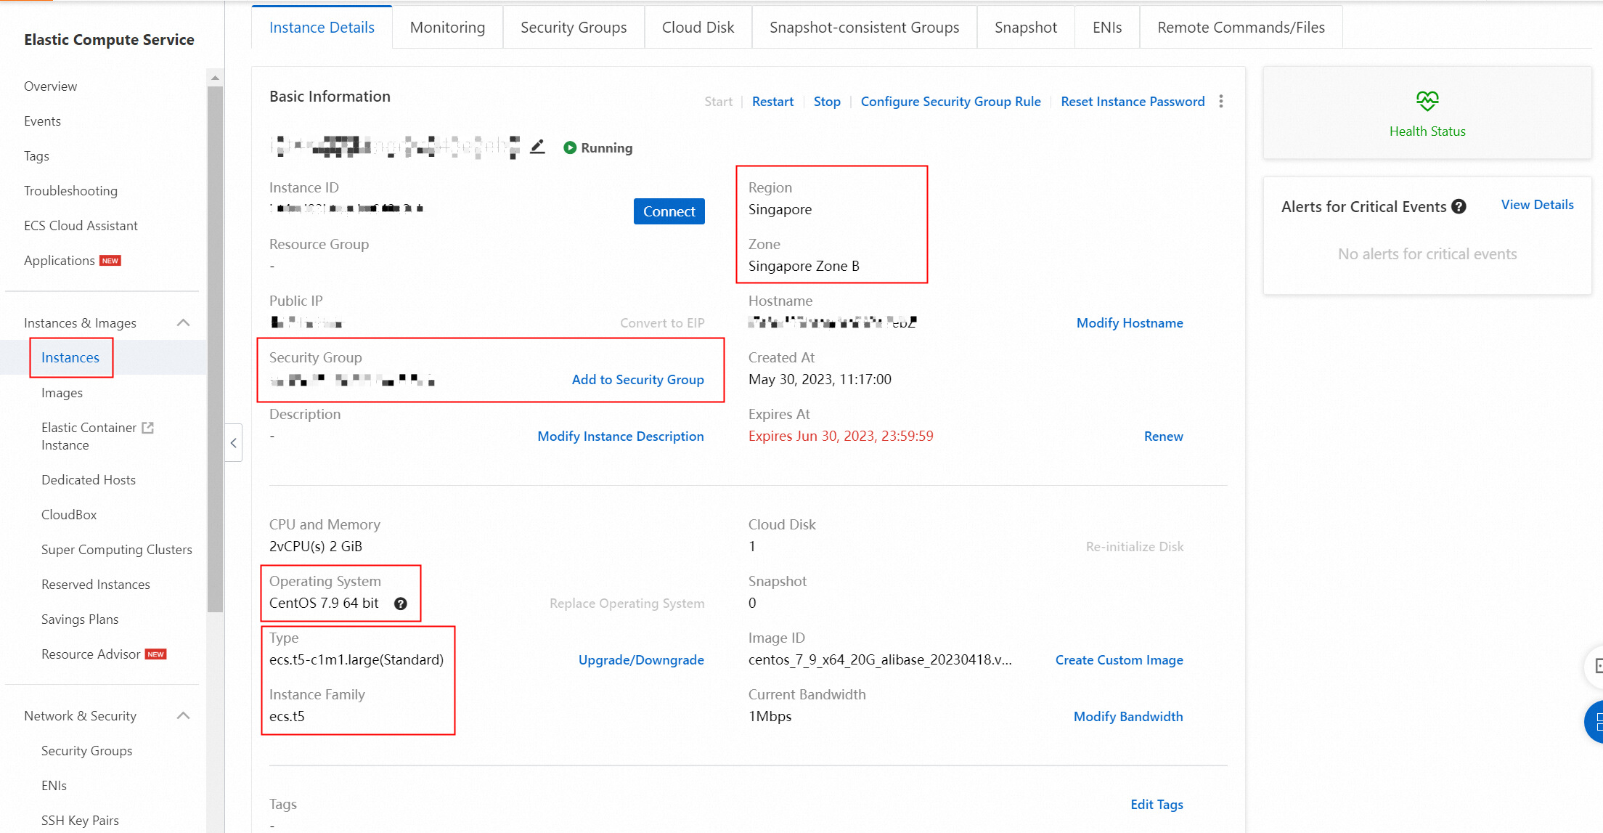The height and width of the screenshot is (833, 1603).
Task: Click Reset Instance Password link
Action: [x=1133, y=102]
